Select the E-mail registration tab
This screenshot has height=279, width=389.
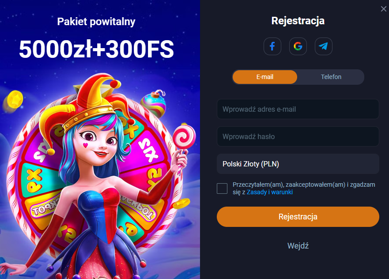tap(265, 77)
